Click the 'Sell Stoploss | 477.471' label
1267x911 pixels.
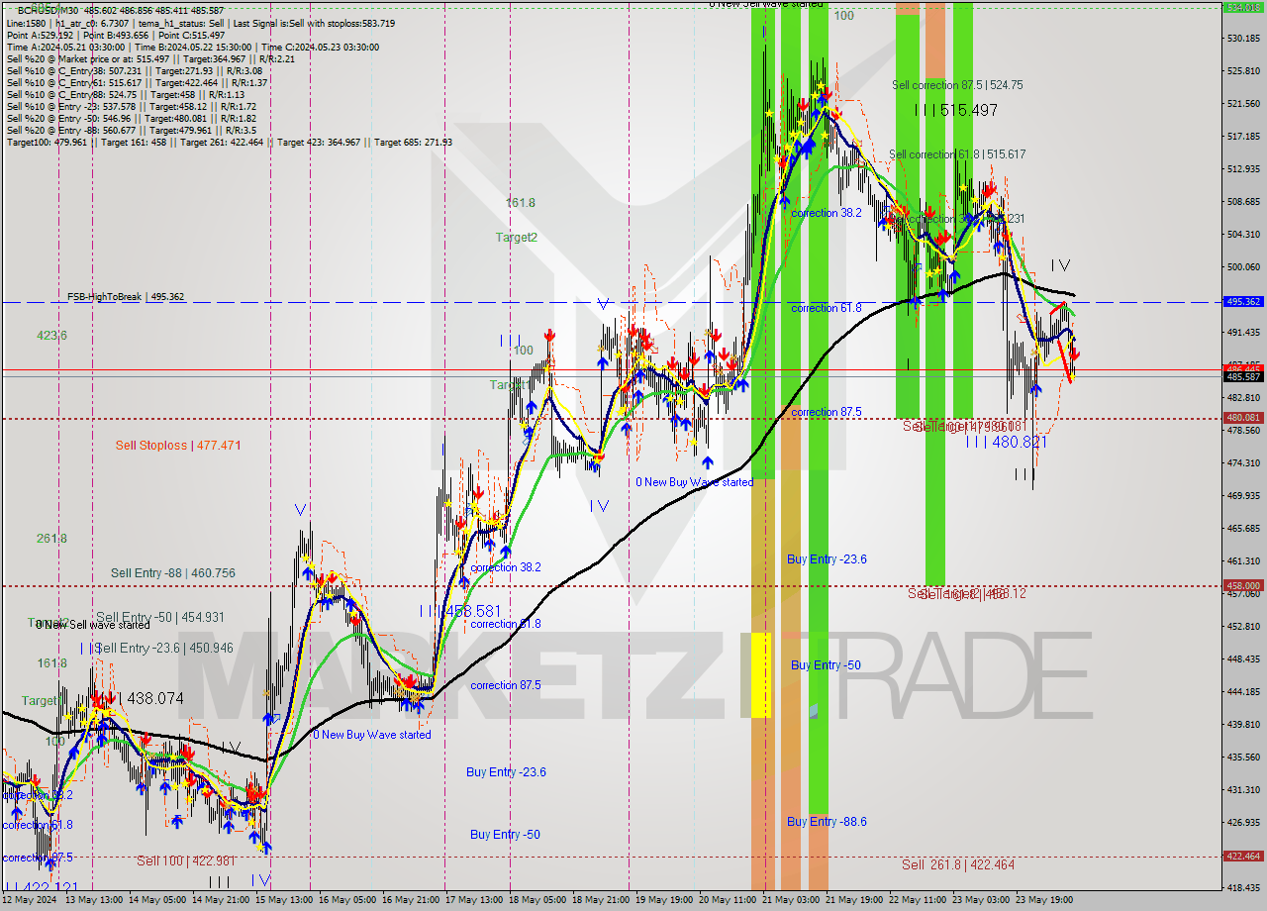tap(178, 446)
